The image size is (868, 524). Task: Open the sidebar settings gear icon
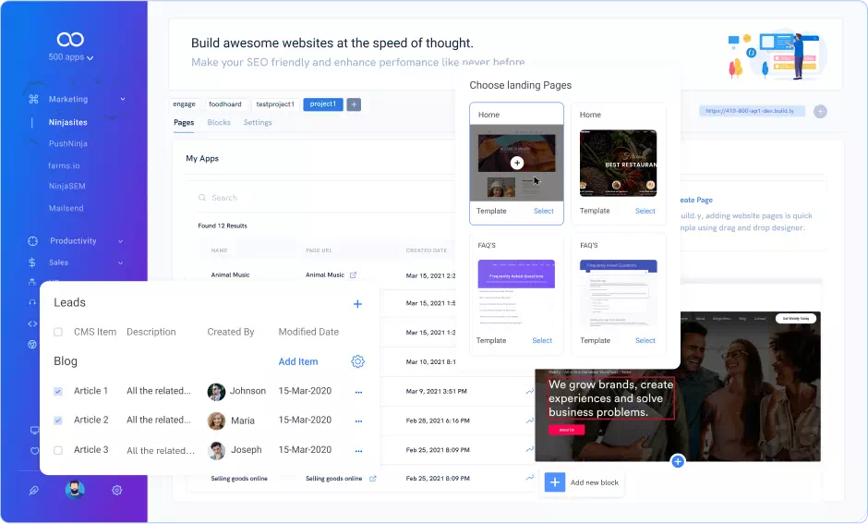coord(117,490)
